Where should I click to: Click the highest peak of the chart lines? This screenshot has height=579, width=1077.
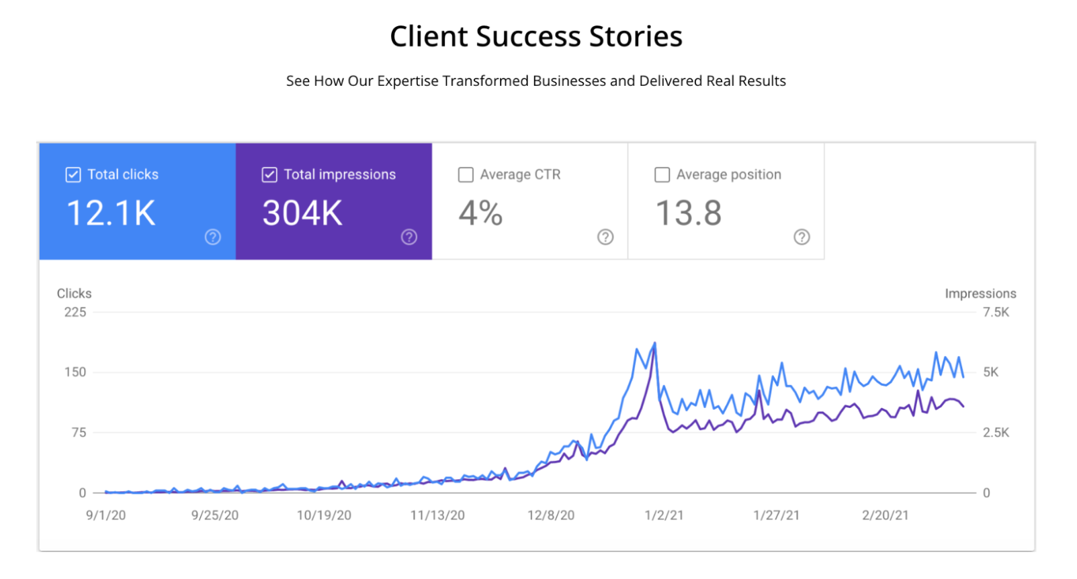click(x=654, y=344)
